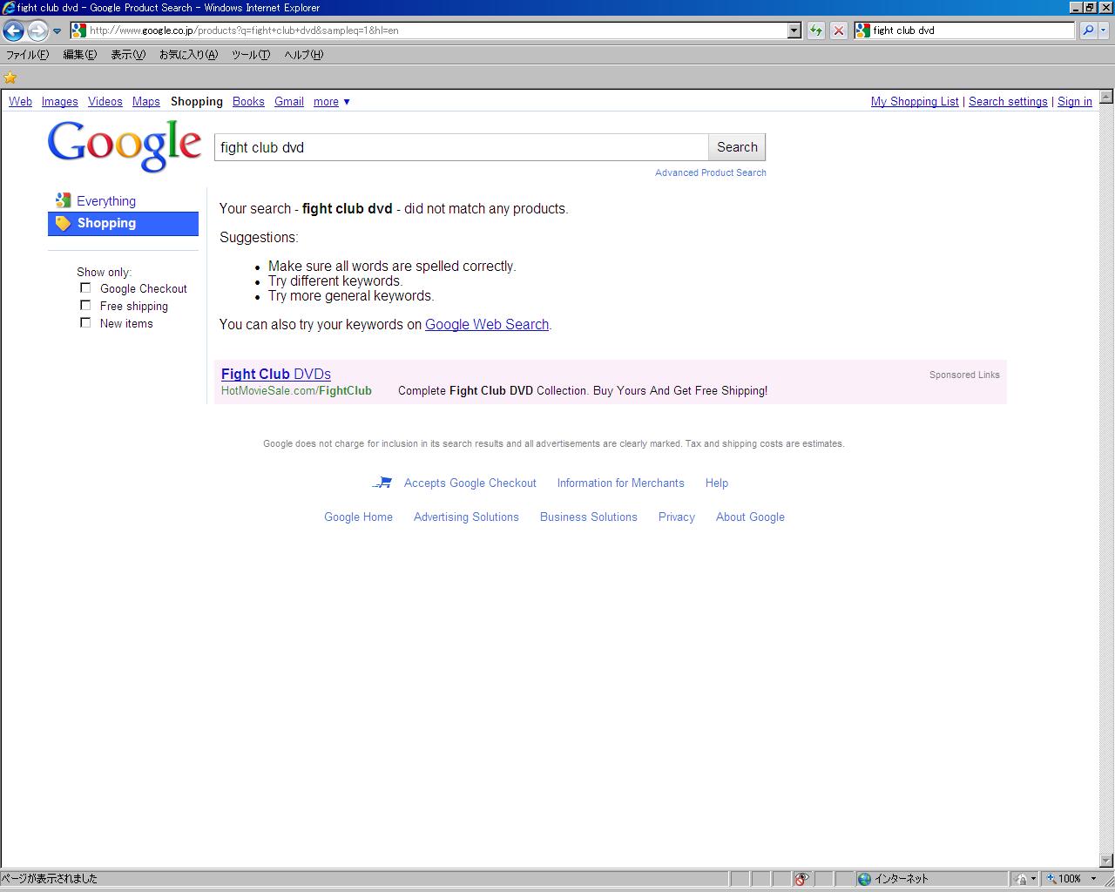1115x892 pixels.
Task: Click the protected mode lock icon
Action: [1022, 879]
